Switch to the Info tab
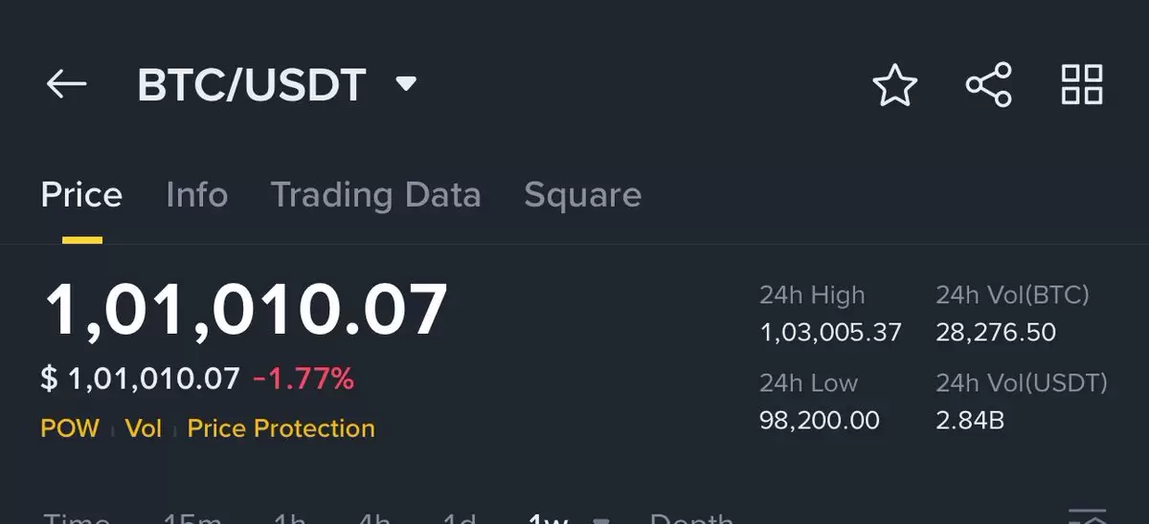This screenshot has height=524, width=1149. [x=196, y=195]
